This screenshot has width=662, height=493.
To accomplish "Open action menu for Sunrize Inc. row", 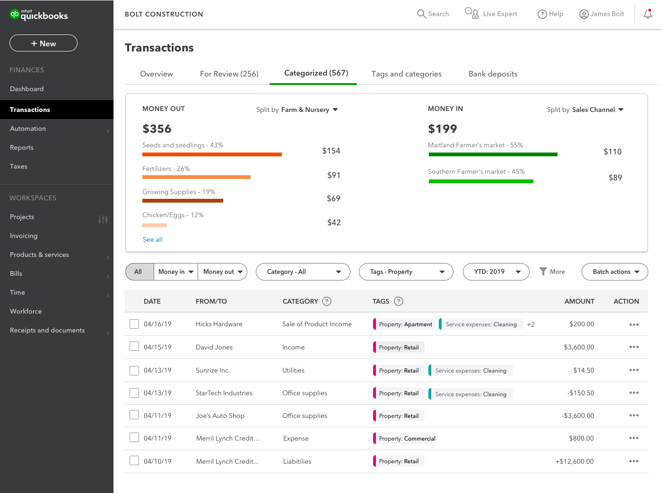I will (634, 370).
